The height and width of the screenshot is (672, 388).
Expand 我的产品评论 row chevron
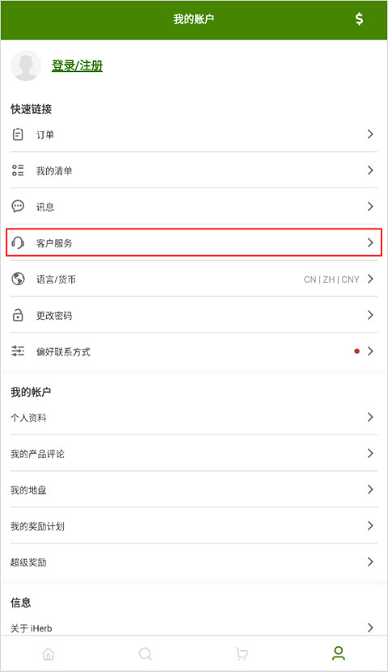click(x=370, y=453)
